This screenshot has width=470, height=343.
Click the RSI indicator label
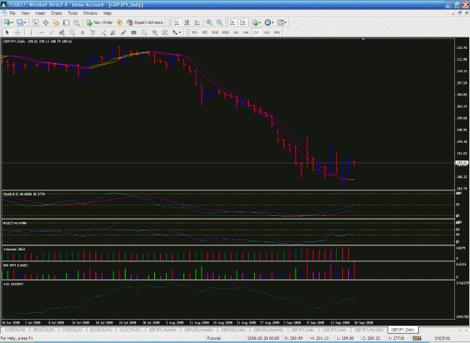point(15,223)
